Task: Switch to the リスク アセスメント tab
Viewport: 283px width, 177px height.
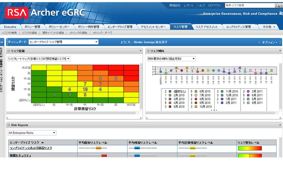Action: tap(207, 27)
